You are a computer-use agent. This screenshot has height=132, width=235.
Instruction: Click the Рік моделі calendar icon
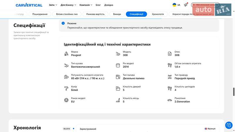(x=118, y=65)
